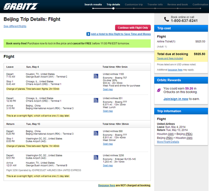Click Taxes and fees included link
The width and height of the screenshot is (209, 191).
[170, 58]
